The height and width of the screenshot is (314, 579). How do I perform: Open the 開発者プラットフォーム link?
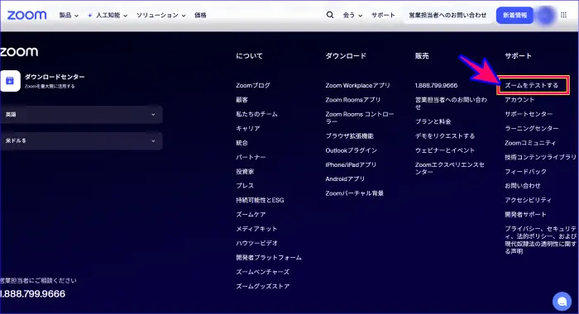(269, 258)
